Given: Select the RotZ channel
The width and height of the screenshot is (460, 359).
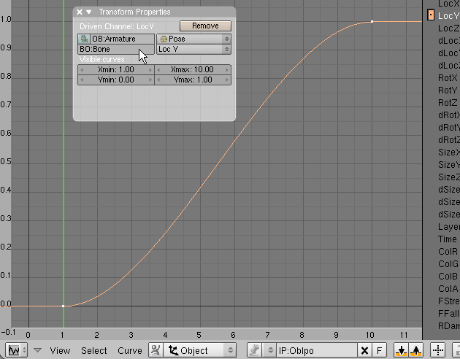Looking at the screenshot, I should (x=448, y=103).
